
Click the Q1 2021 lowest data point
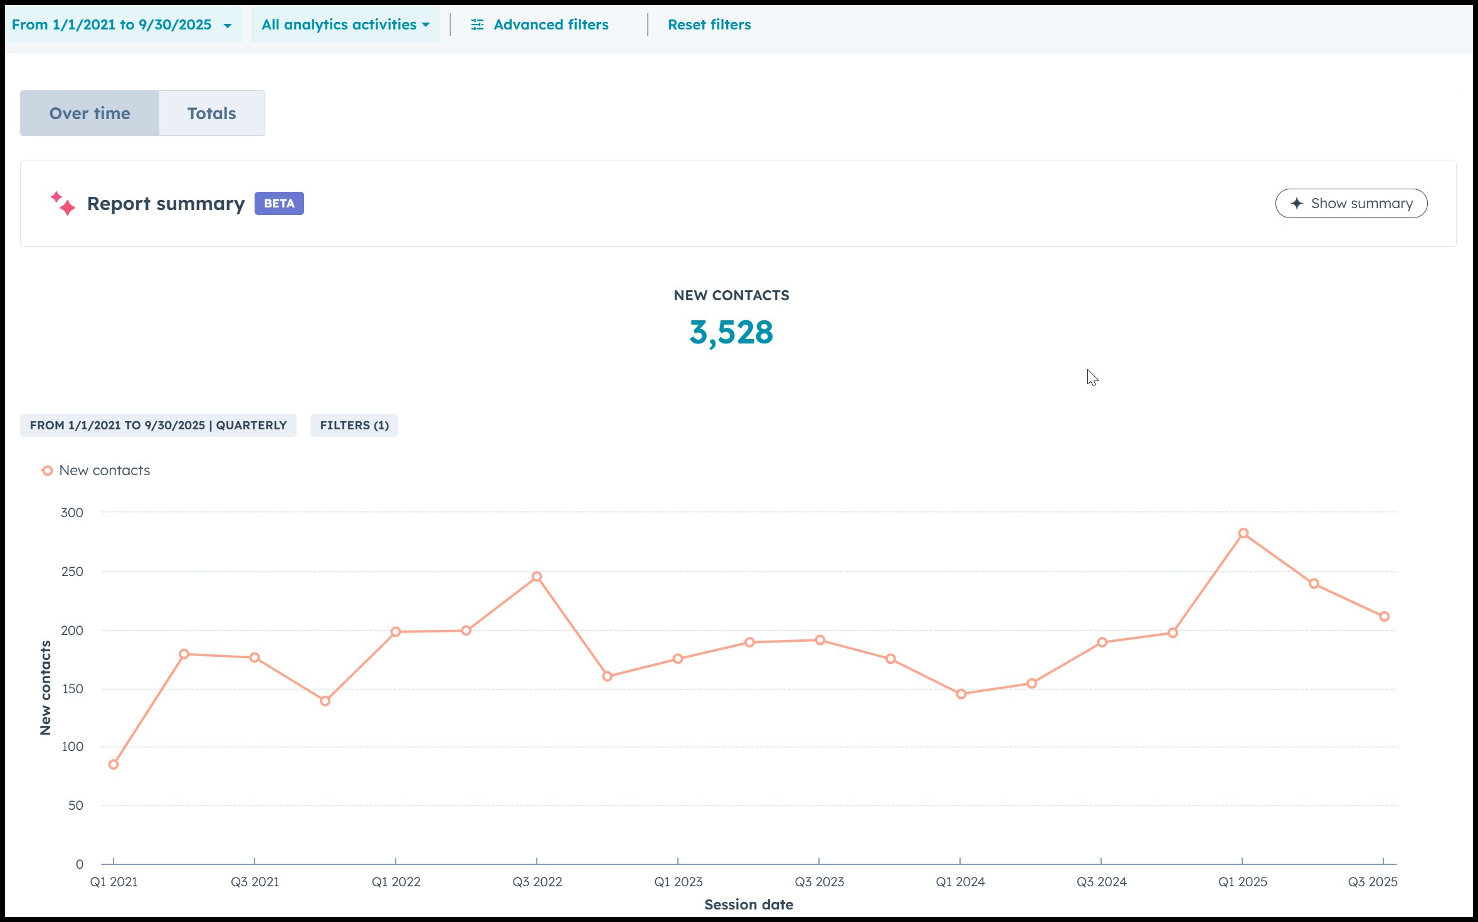(113, 765)
